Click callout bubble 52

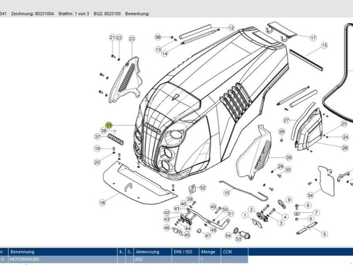pyautogui.click(x=203, y=188)
